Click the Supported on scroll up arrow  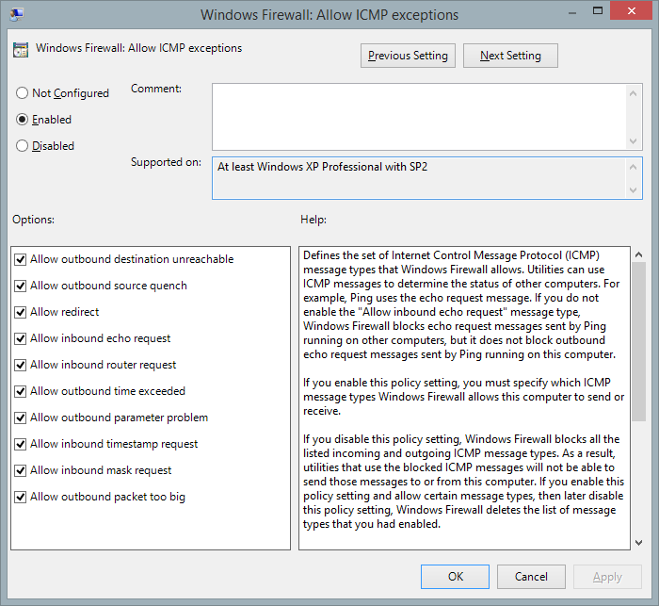634,167
